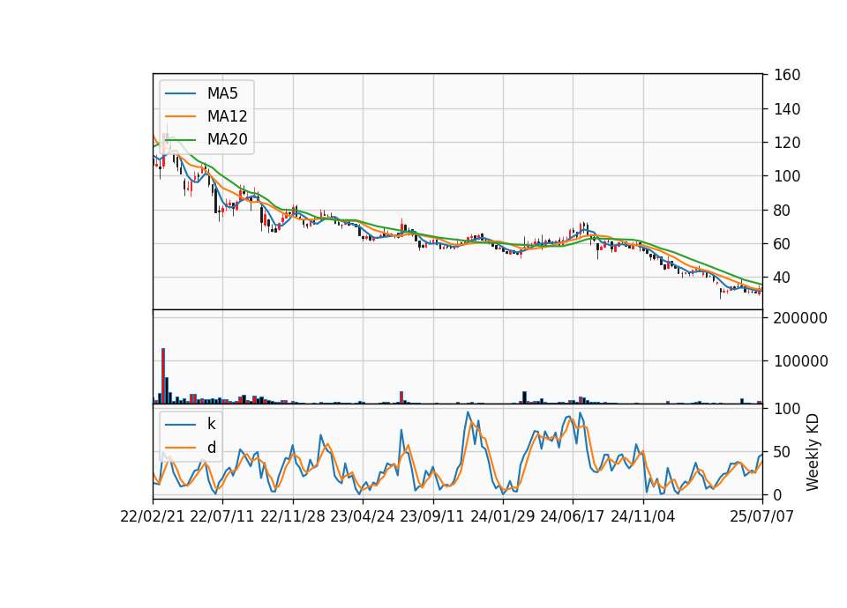Click the 22/02/21 date label
The height and width of the screenshot is (608, 847).
click(153, 516)
